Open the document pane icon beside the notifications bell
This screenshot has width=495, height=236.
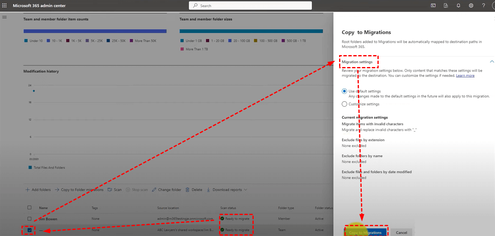tap(446, 6)
